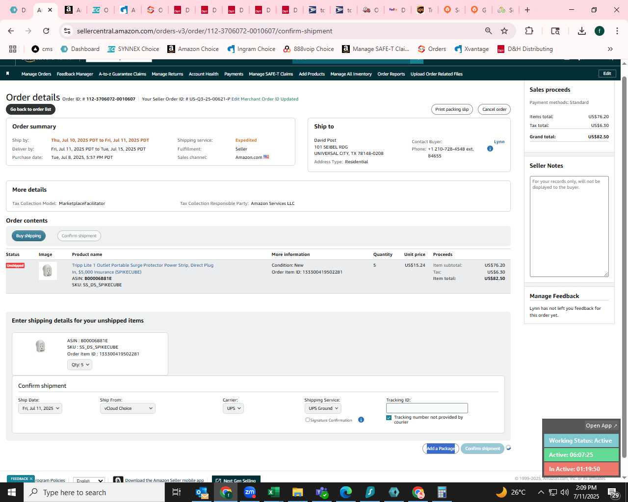Go back with browser back arrow
Image resolution: width=628 pixels, height=502 pixels.
click(x=11, y=31)
